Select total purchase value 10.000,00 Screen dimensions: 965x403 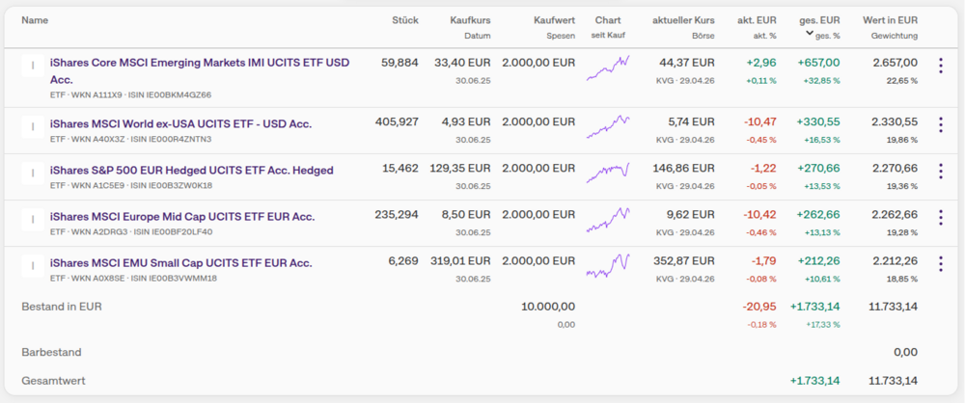point(548,307)
